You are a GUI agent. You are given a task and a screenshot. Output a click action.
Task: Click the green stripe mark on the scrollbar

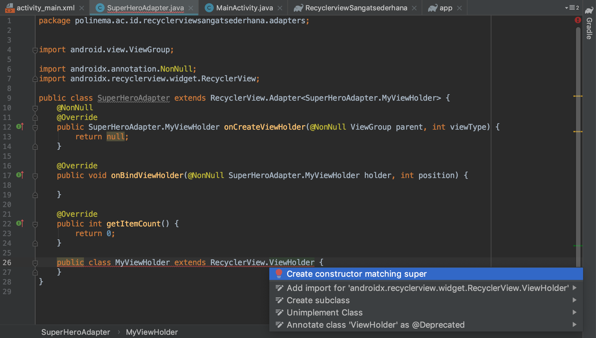point(578,246)
